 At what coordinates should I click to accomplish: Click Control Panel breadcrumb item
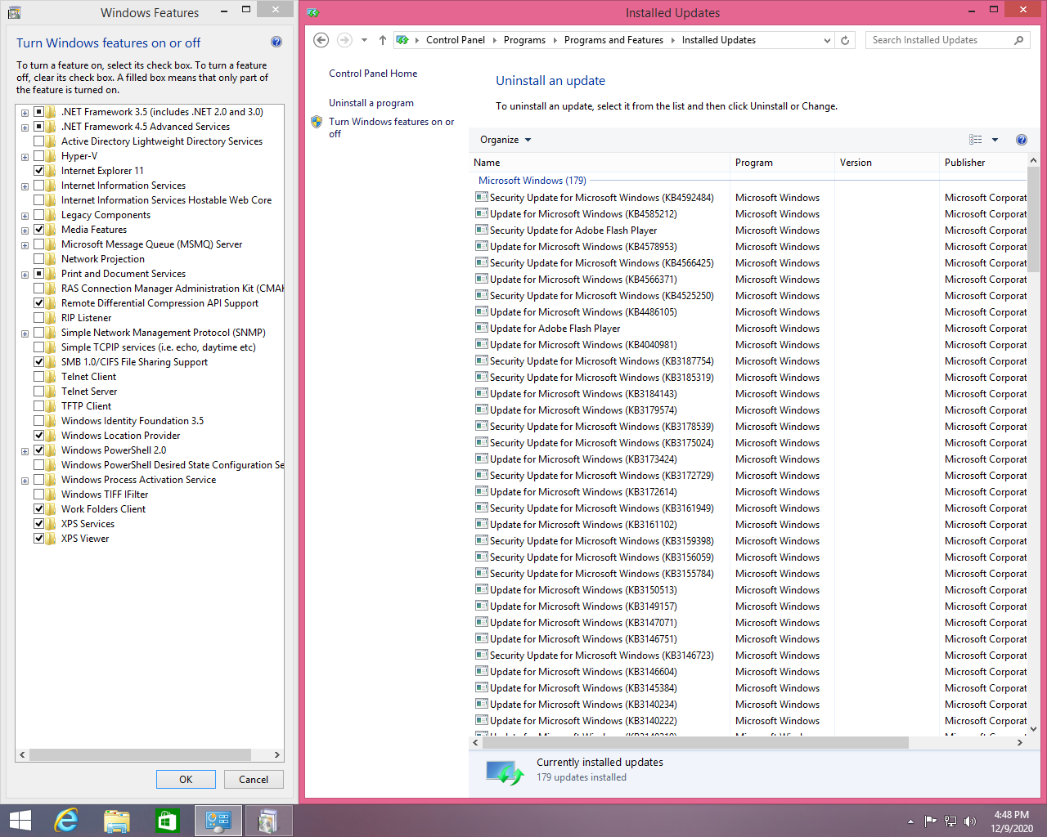click(456, 40)
